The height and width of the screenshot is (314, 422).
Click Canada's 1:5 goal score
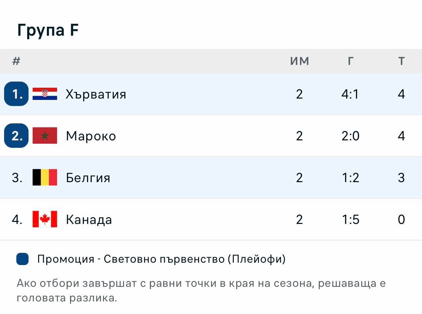350,220
